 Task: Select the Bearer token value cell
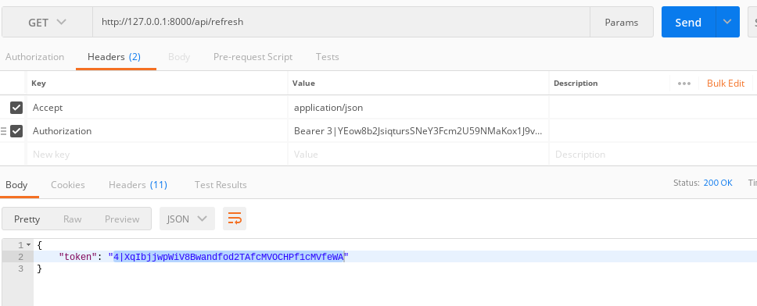tap(418, 131)
